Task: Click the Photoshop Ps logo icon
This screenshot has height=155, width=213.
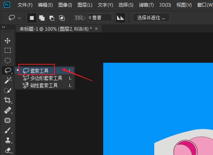Action: click(x=7, y=5)
